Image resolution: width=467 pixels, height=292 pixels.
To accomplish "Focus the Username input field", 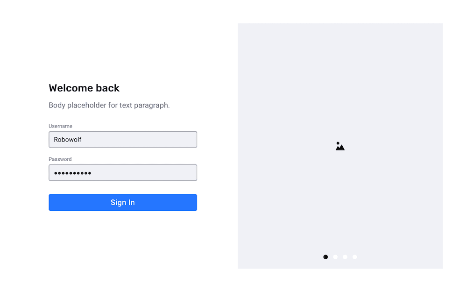I will (x=123, y=139).
